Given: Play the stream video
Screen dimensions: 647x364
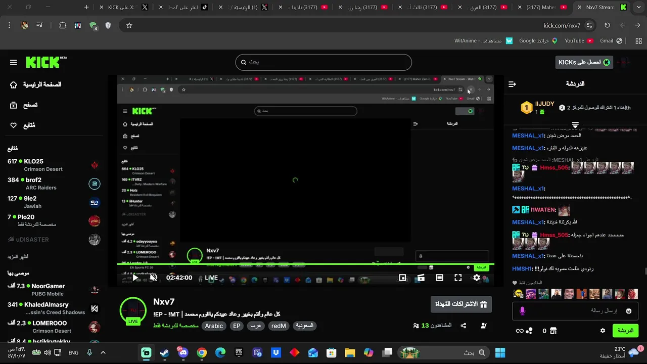Looking at the screenshot, I should 135,278.
